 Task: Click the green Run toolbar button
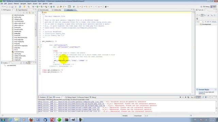(x=37, y=7)
